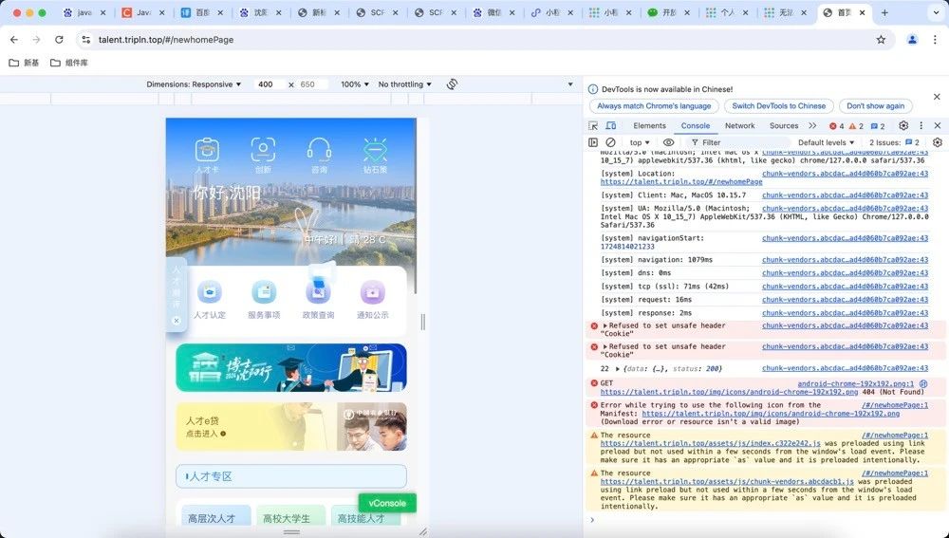This screenshot has height=538, width=949.
Task: Click Always match Chrome's language button
Action: click(x=654, y=106)
